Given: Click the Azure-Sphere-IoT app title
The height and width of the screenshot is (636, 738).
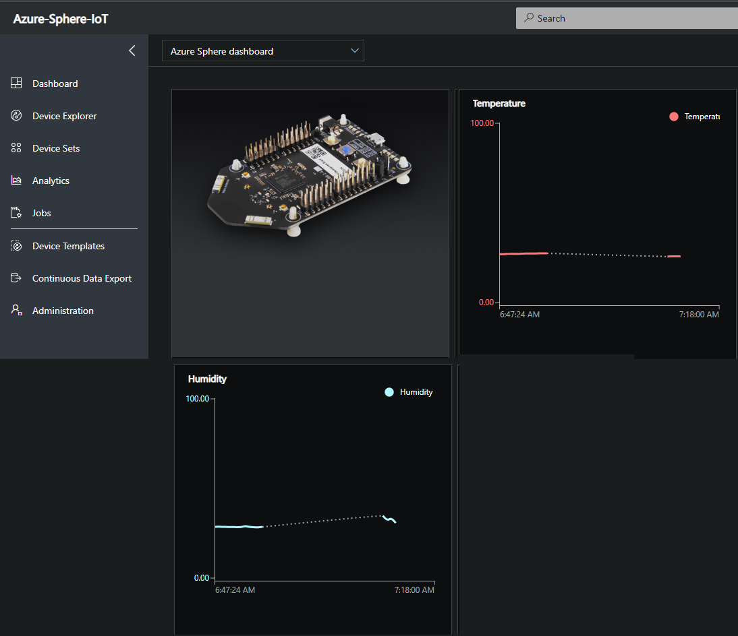Looking at the screenshot, I should [60, 18].
